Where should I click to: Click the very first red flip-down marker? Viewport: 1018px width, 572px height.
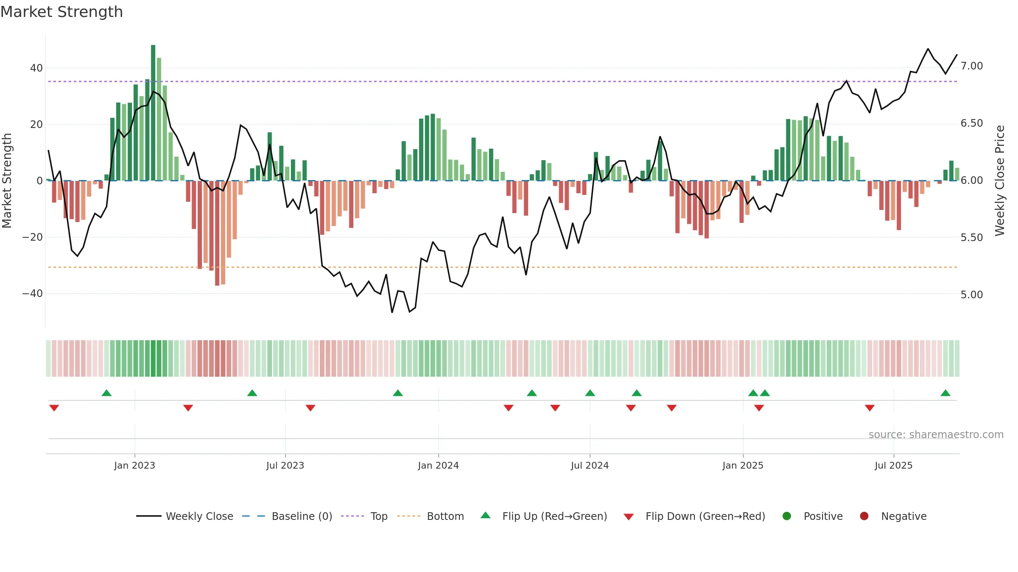[54, 408]
